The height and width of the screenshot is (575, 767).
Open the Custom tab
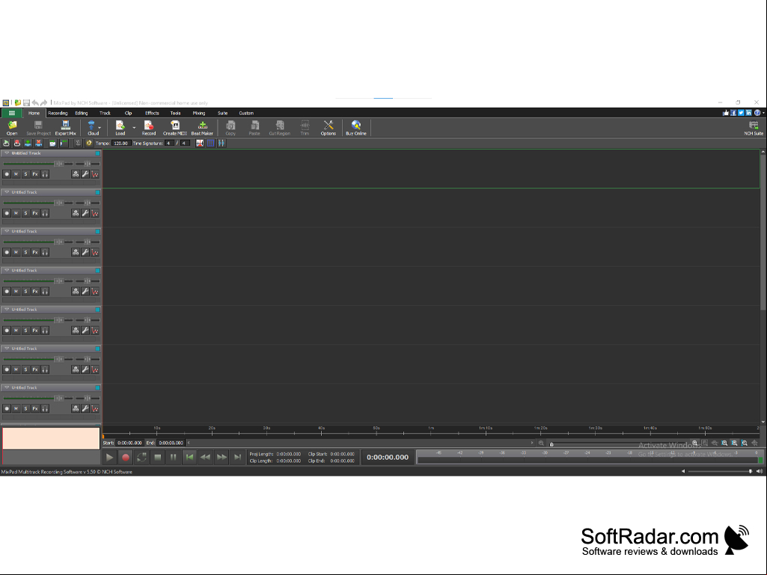coord(246,113)
